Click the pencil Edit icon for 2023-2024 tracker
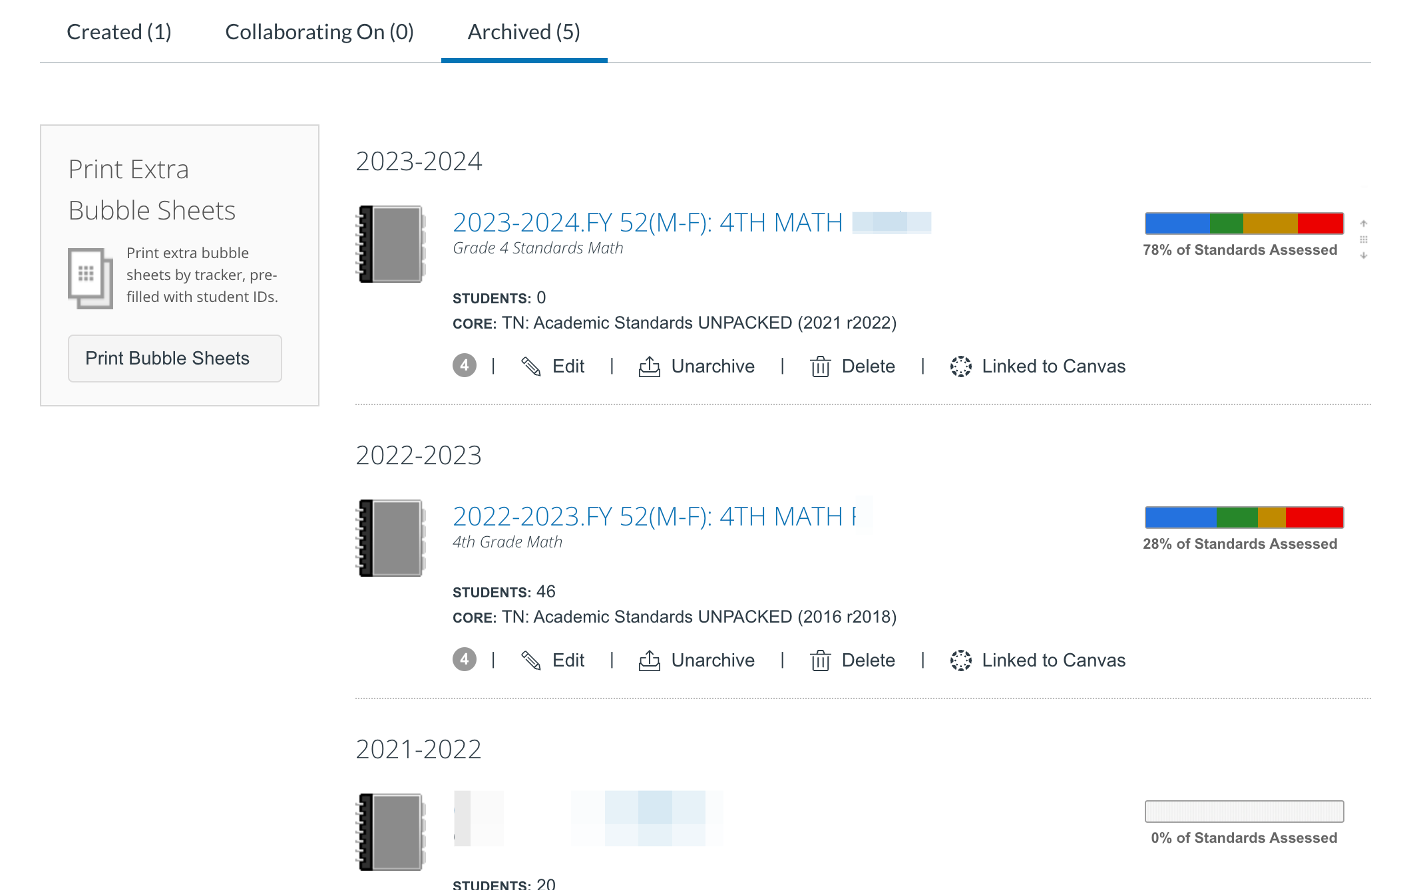The width and height of the screenshot is (1411, 890). (531, 367)
